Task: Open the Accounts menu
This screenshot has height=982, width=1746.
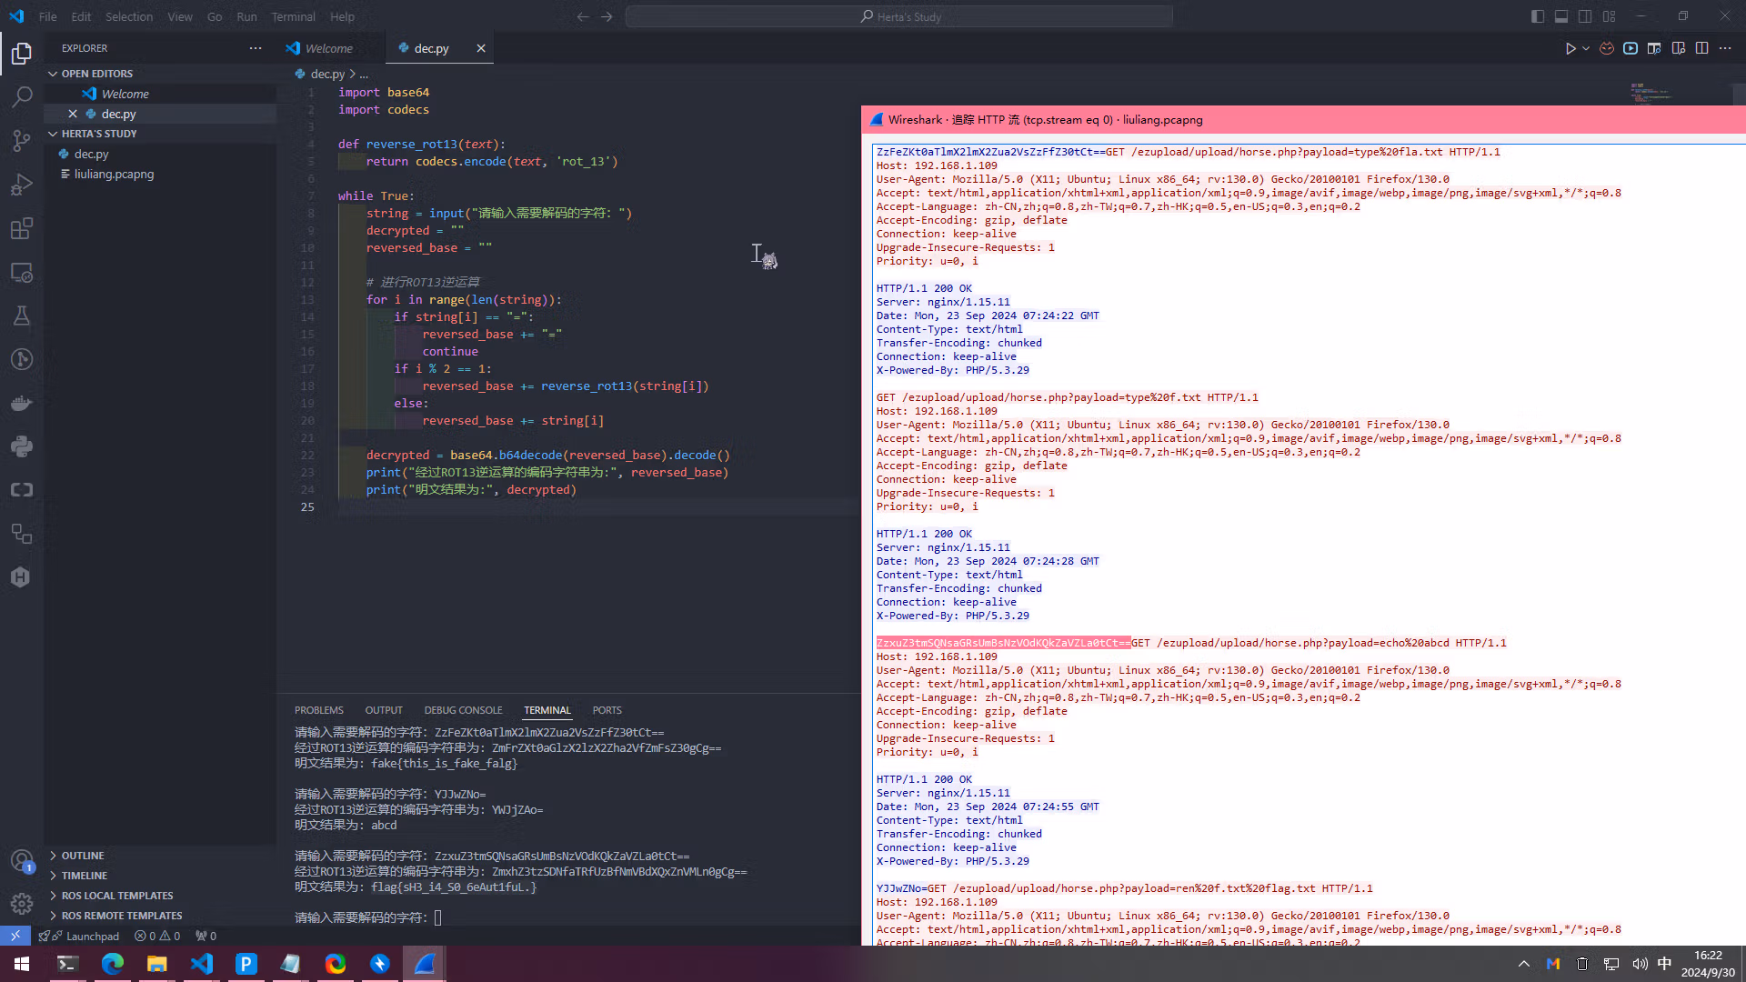Action: coord(22,860)
